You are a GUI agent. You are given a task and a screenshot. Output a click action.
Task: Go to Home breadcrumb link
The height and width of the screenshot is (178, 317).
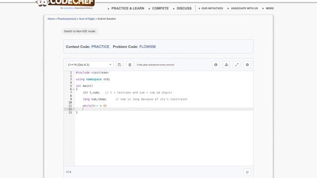[51, 19]
